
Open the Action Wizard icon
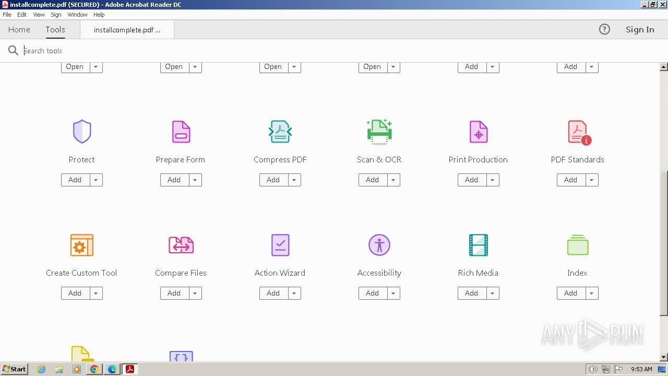point(280,245)
